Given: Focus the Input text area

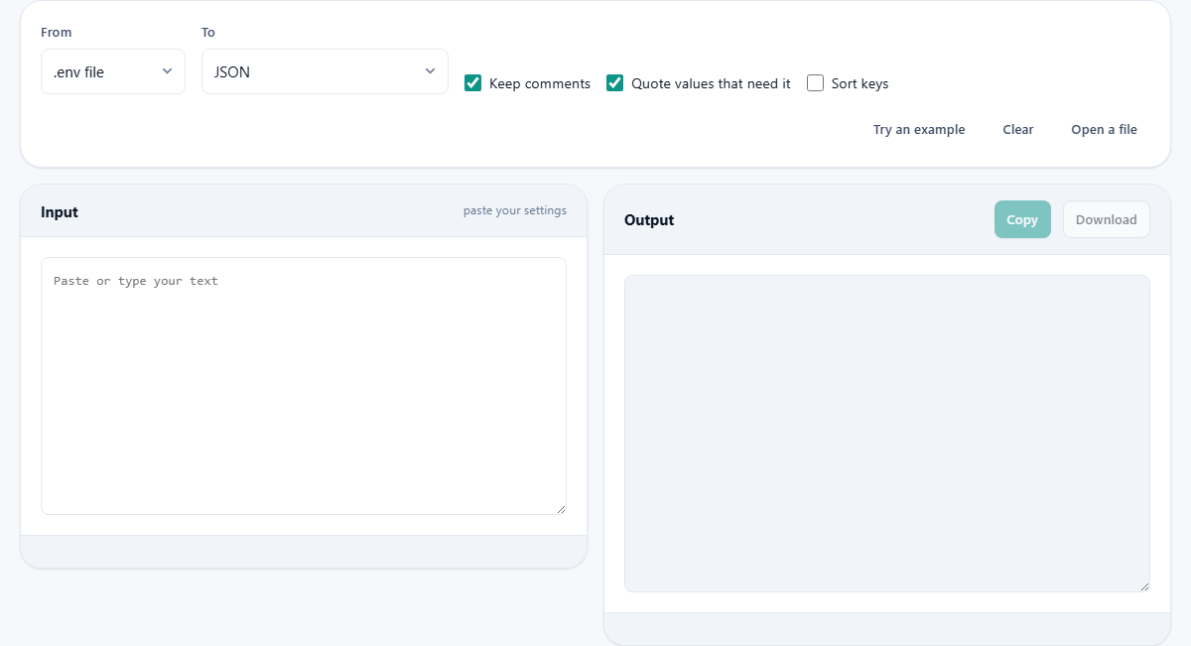Looking at the screenshot, I should coord(304,386).
